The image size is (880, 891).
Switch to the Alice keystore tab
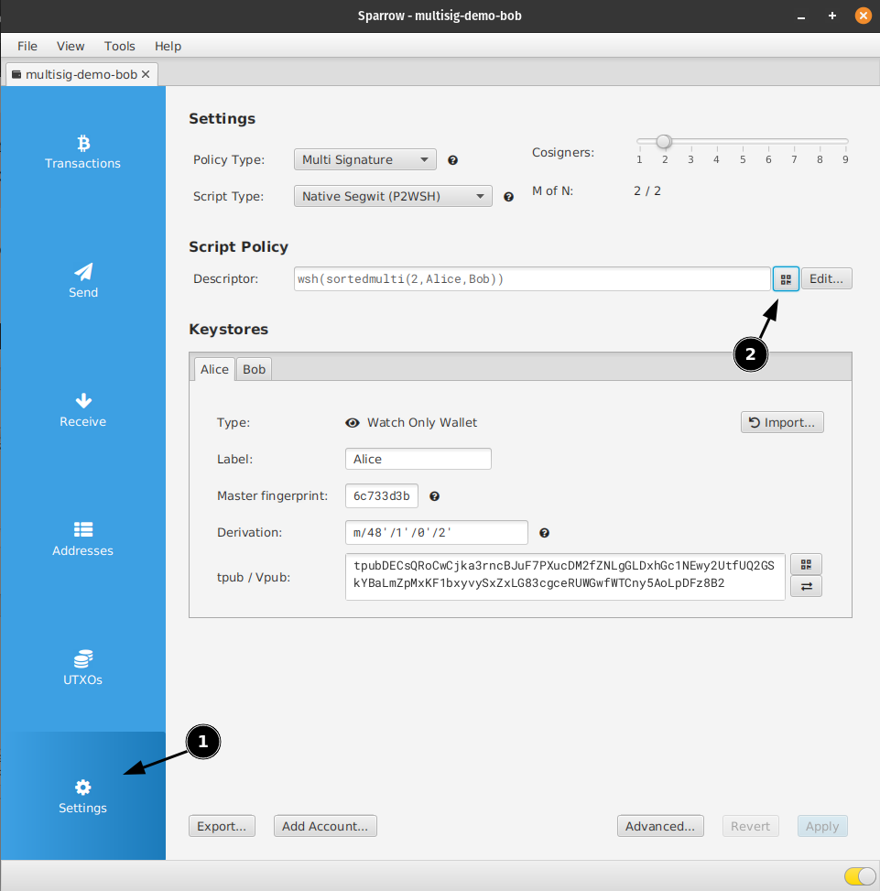[214, 369]
